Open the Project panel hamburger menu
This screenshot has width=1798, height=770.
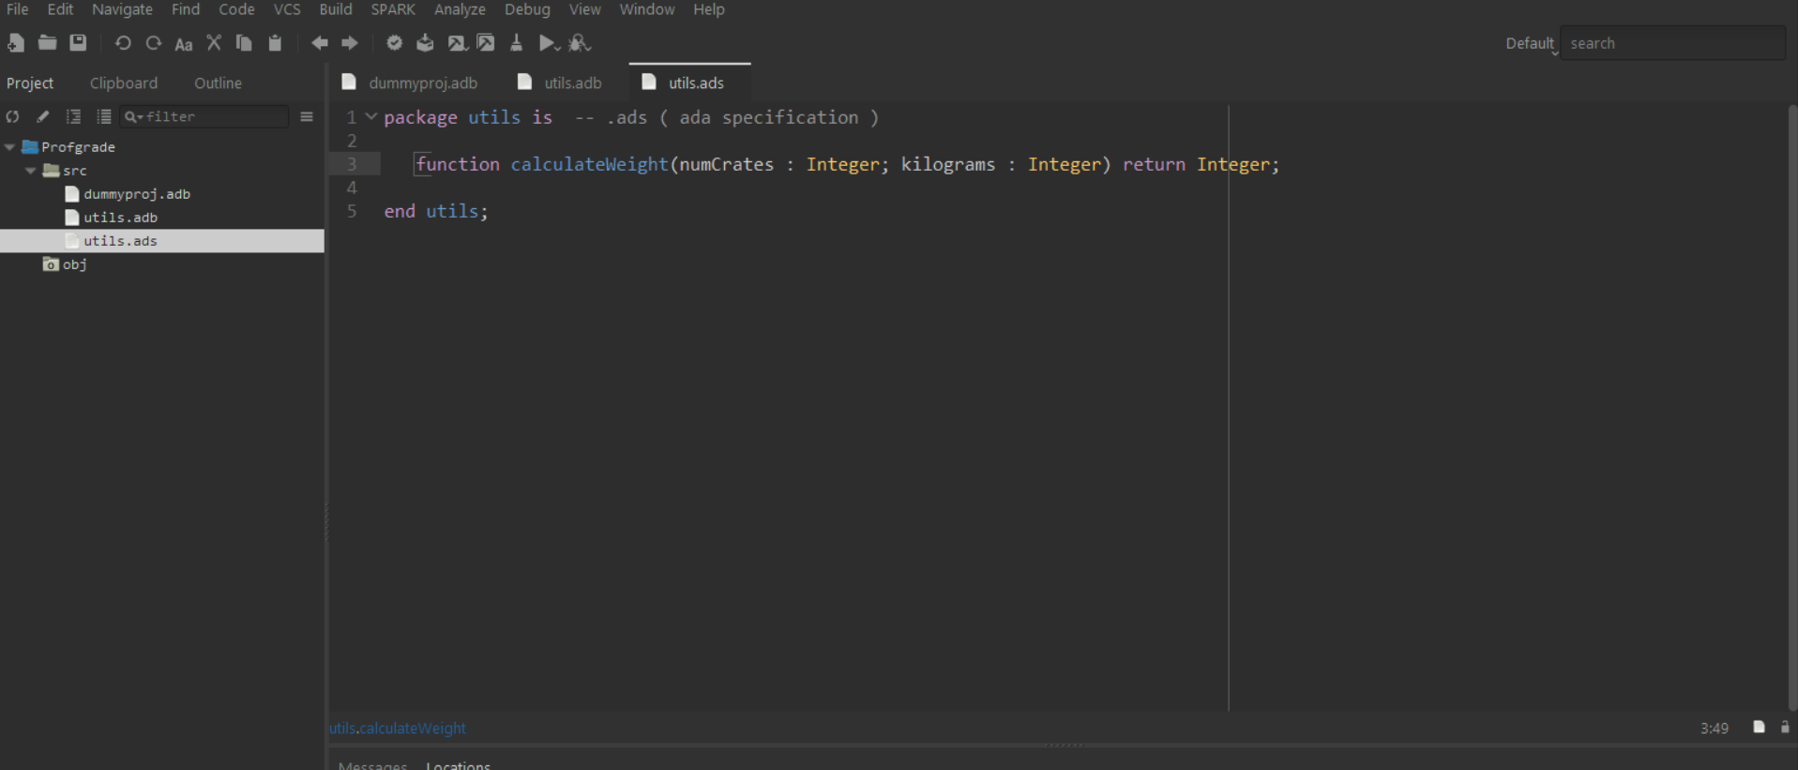[307, 117]
